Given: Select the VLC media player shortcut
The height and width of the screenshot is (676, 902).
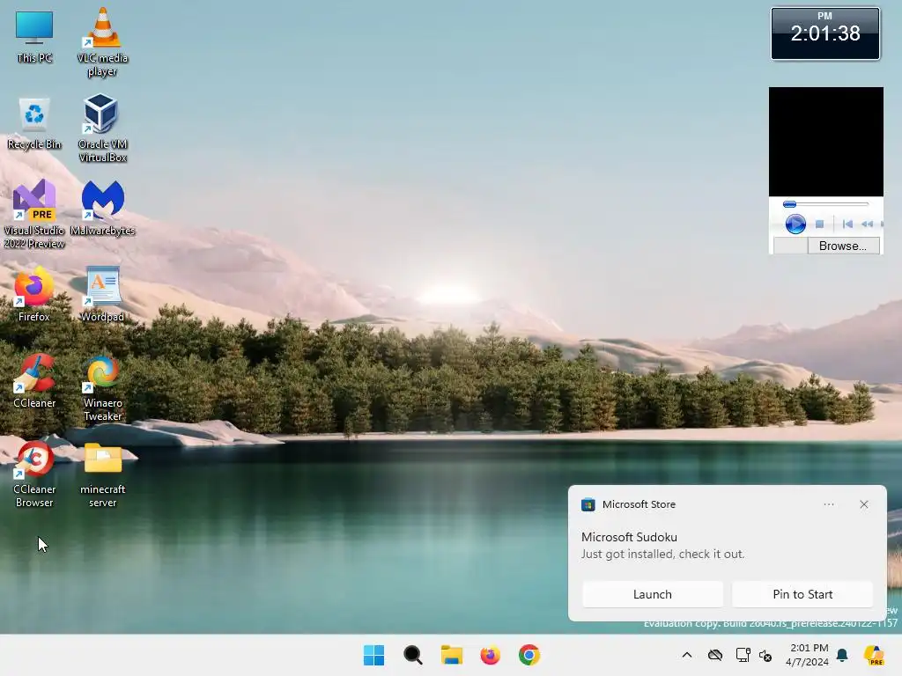Looking at the screenshot, I should pyautogui.click(x=102, y=42).
